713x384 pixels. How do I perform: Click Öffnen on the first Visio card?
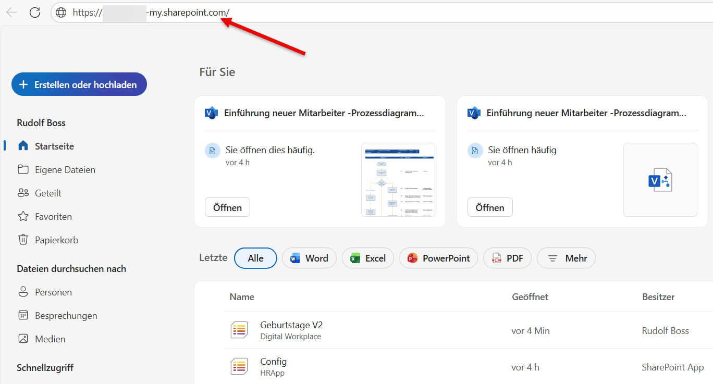[x=227, y=207]
